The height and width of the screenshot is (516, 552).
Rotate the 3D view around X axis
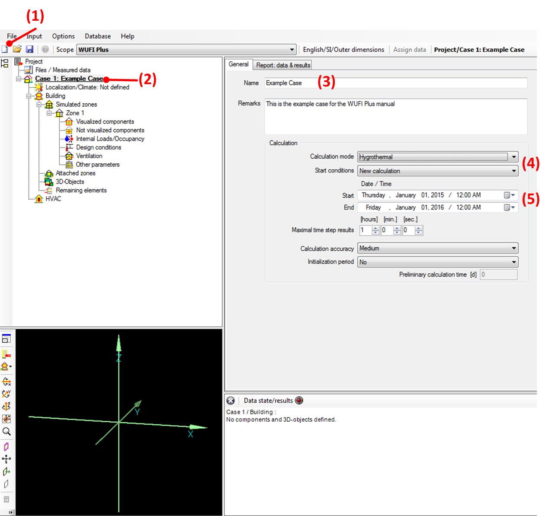click(x=6, y=382)
